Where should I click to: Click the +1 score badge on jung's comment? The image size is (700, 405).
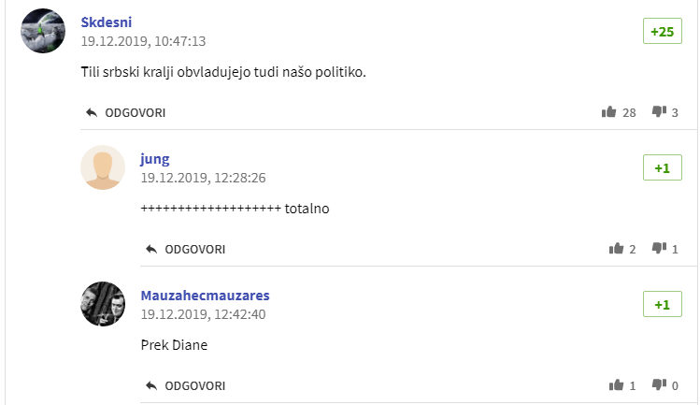click(x=662, y=168)
